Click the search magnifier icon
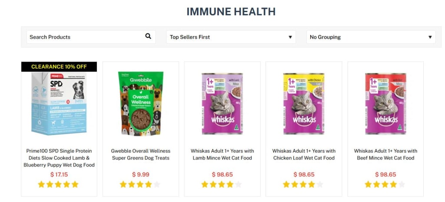 [x=148, y=36]
